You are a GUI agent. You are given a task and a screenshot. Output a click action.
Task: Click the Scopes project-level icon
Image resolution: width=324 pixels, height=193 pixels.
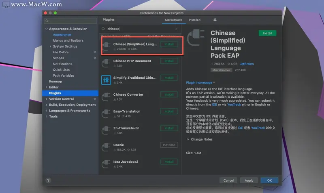pos(95,58)
